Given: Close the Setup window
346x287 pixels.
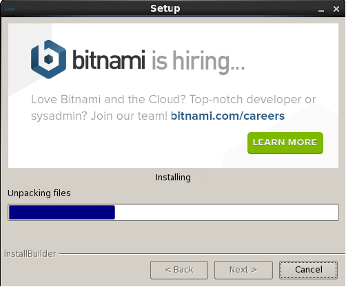Looking at the screenshot, I should point(336,9).
